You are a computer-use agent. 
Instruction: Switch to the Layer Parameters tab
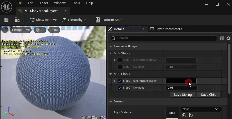pyautogui.click(x=166, y=29)
